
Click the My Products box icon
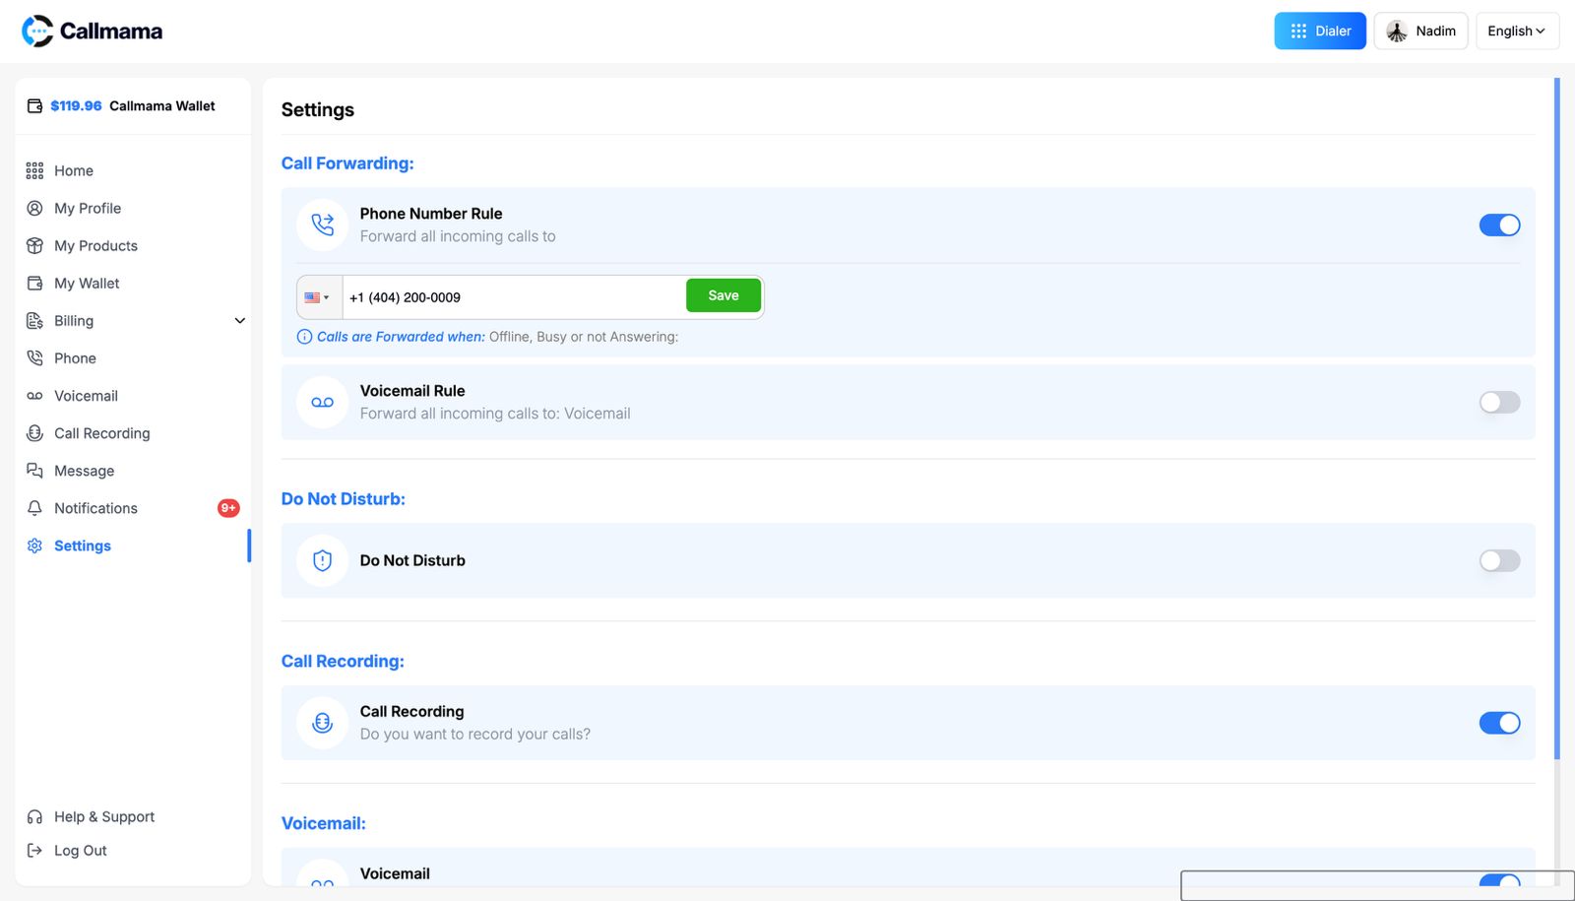click(x=34, y=245)
